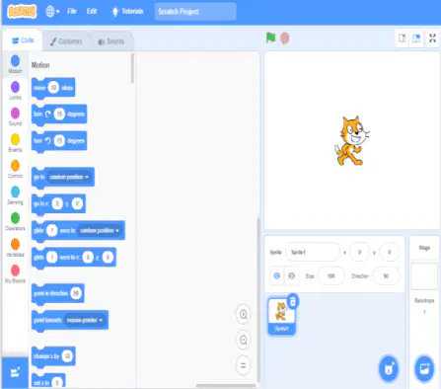This screenshot has width=441, height=389.
Task: Expand random position dropdown in go to block
Action: tap(69, 177)
